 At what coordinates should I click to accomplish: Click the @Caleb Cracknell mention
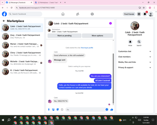coord(103,81)
